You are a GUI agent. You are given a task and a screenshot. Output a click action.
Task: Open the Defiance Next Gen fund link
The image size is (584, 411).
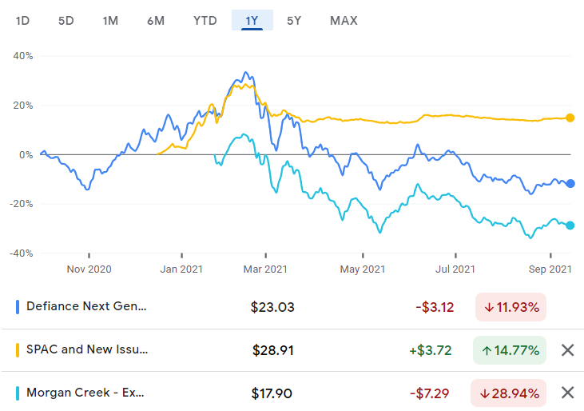pyautogui.click(x=86, y=306)
